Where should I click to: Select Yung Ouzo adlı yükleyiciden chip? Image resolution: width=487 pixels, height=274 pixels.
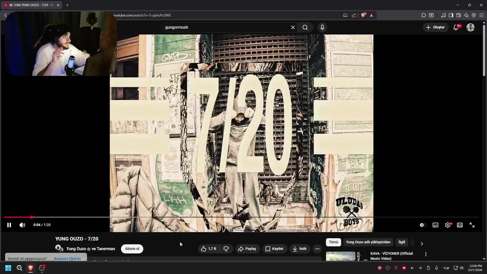[x=368, y=242]
